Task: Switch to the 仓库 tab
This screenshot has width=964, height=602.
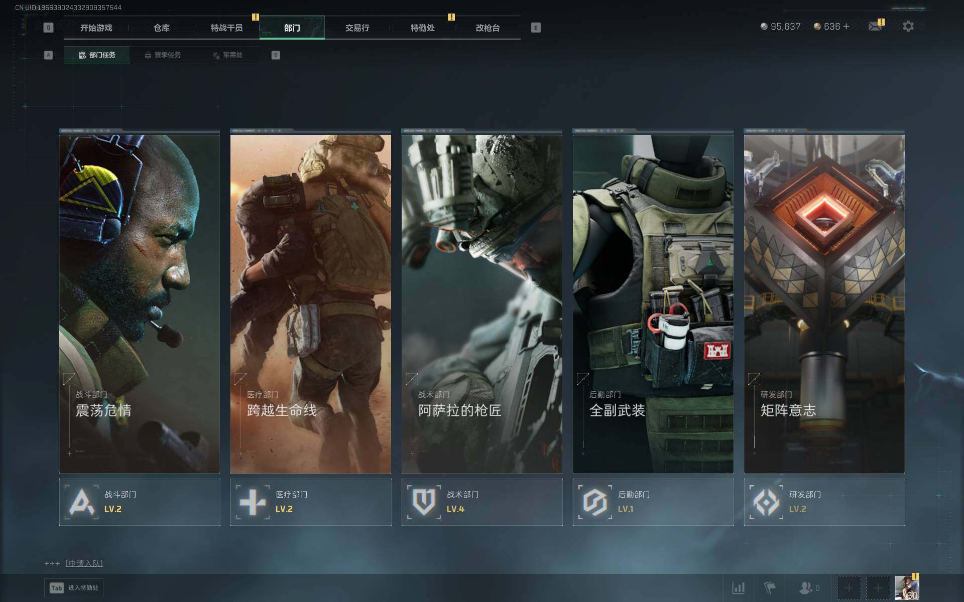Action: point(162,28)
